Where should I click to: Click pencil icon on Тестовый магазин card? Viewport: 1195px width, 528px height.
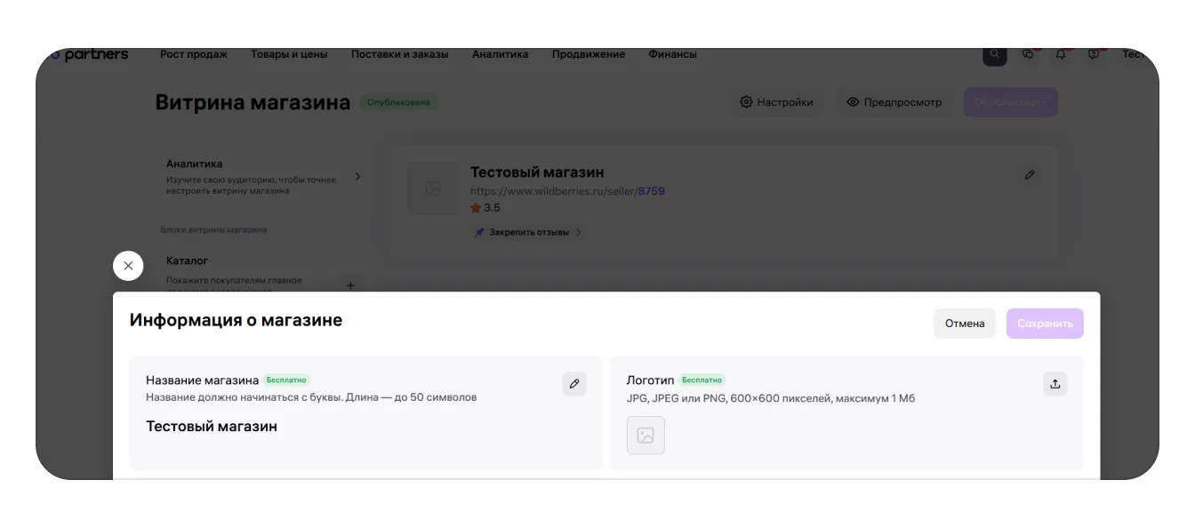1029,175
